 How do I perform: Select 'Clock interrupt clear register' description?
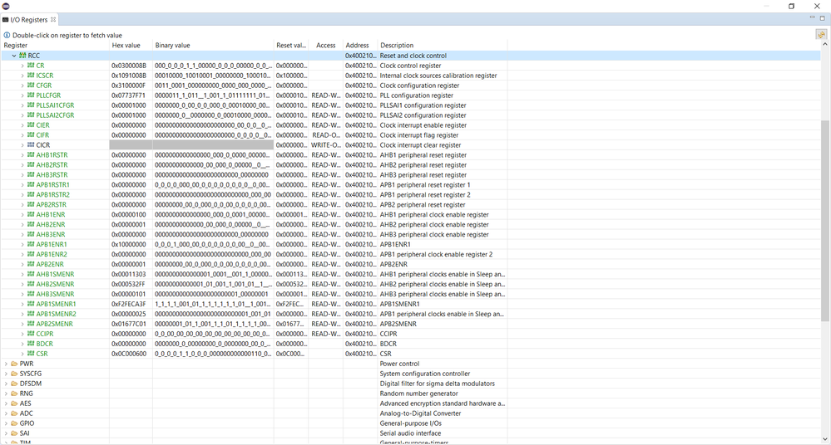(x=420, y=145)
